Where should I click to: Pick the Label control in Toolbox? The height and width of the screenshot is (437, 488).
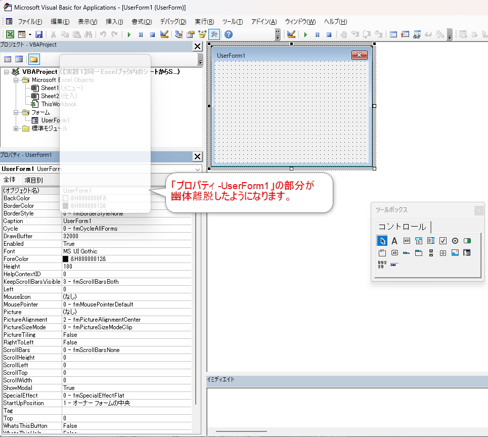coord(394,241)
